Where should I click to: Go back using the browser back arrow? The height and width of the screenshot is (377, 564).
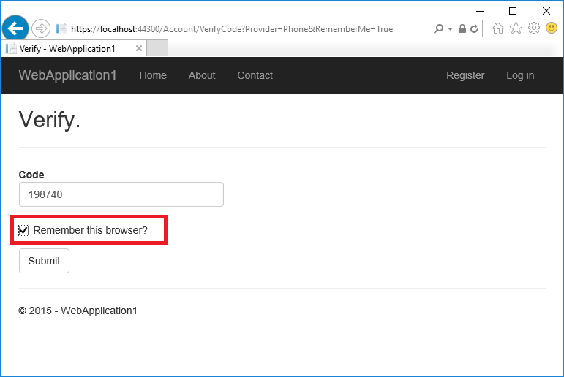click(x=15, y=28)
